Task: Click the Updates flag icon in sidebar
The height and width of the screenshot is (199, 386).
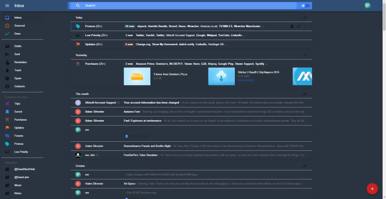Action: (7, 128)
